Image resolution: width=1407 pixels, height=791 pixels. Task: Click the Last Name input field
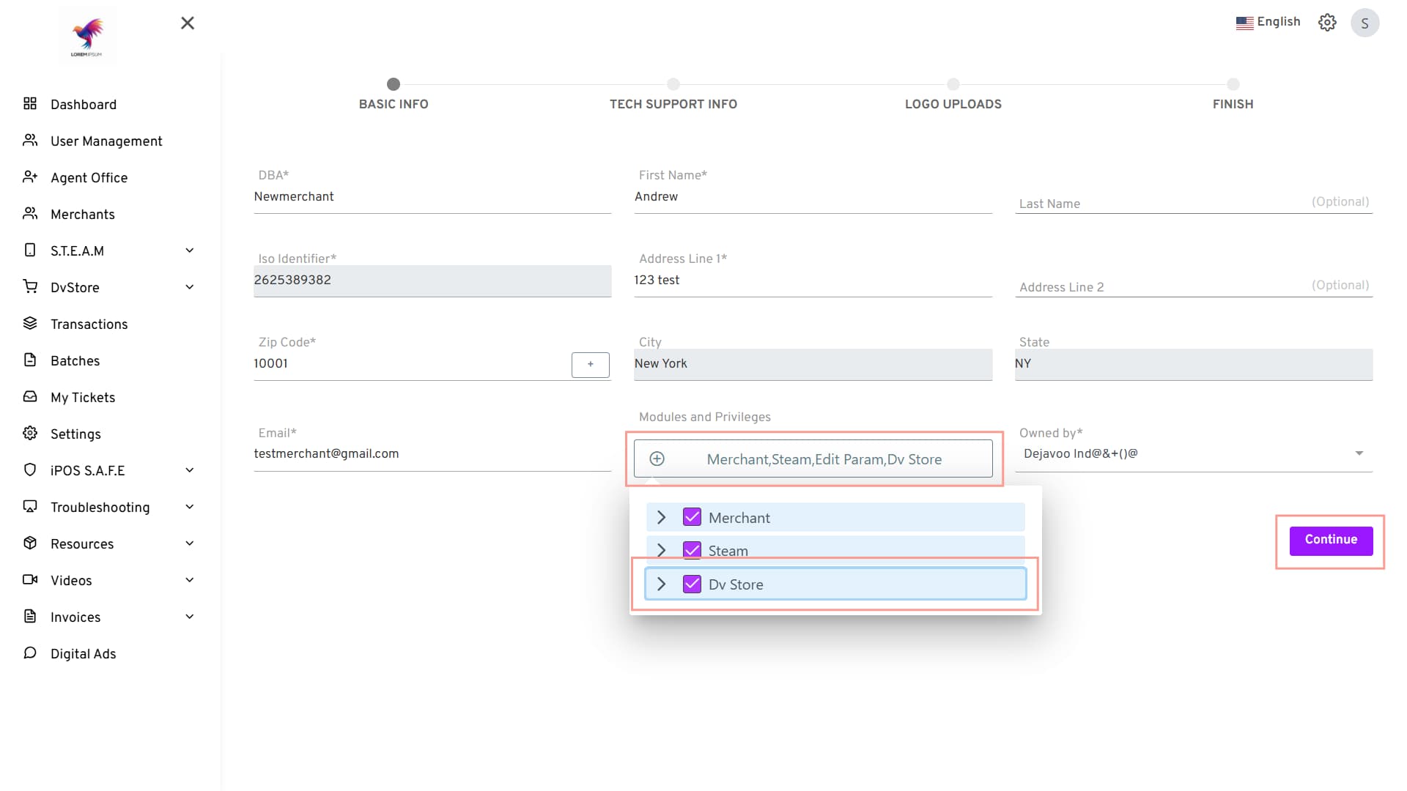click(x=1194, y=203)
